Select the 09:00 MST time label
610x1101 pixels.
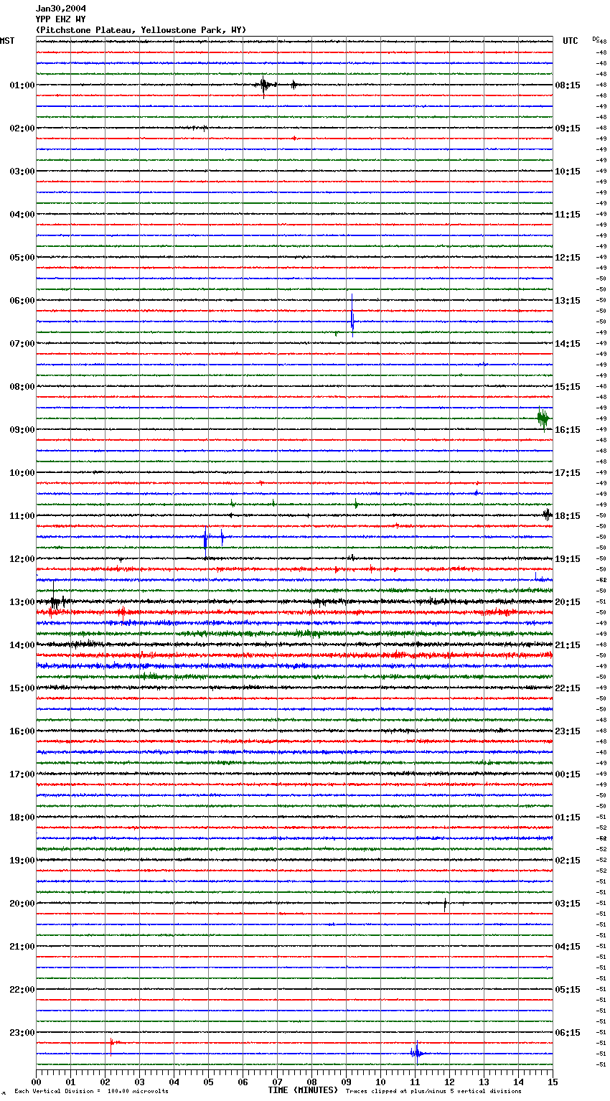click(x=22, y=430)
